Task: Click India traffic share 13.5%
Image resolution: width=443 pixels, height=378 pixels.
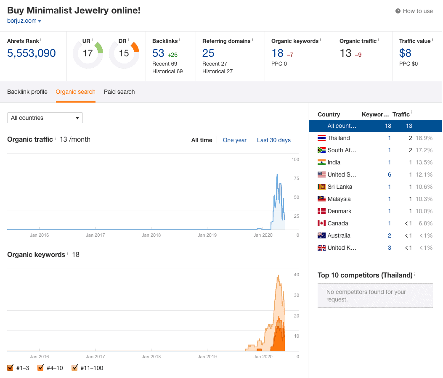Action: (424, 162)
